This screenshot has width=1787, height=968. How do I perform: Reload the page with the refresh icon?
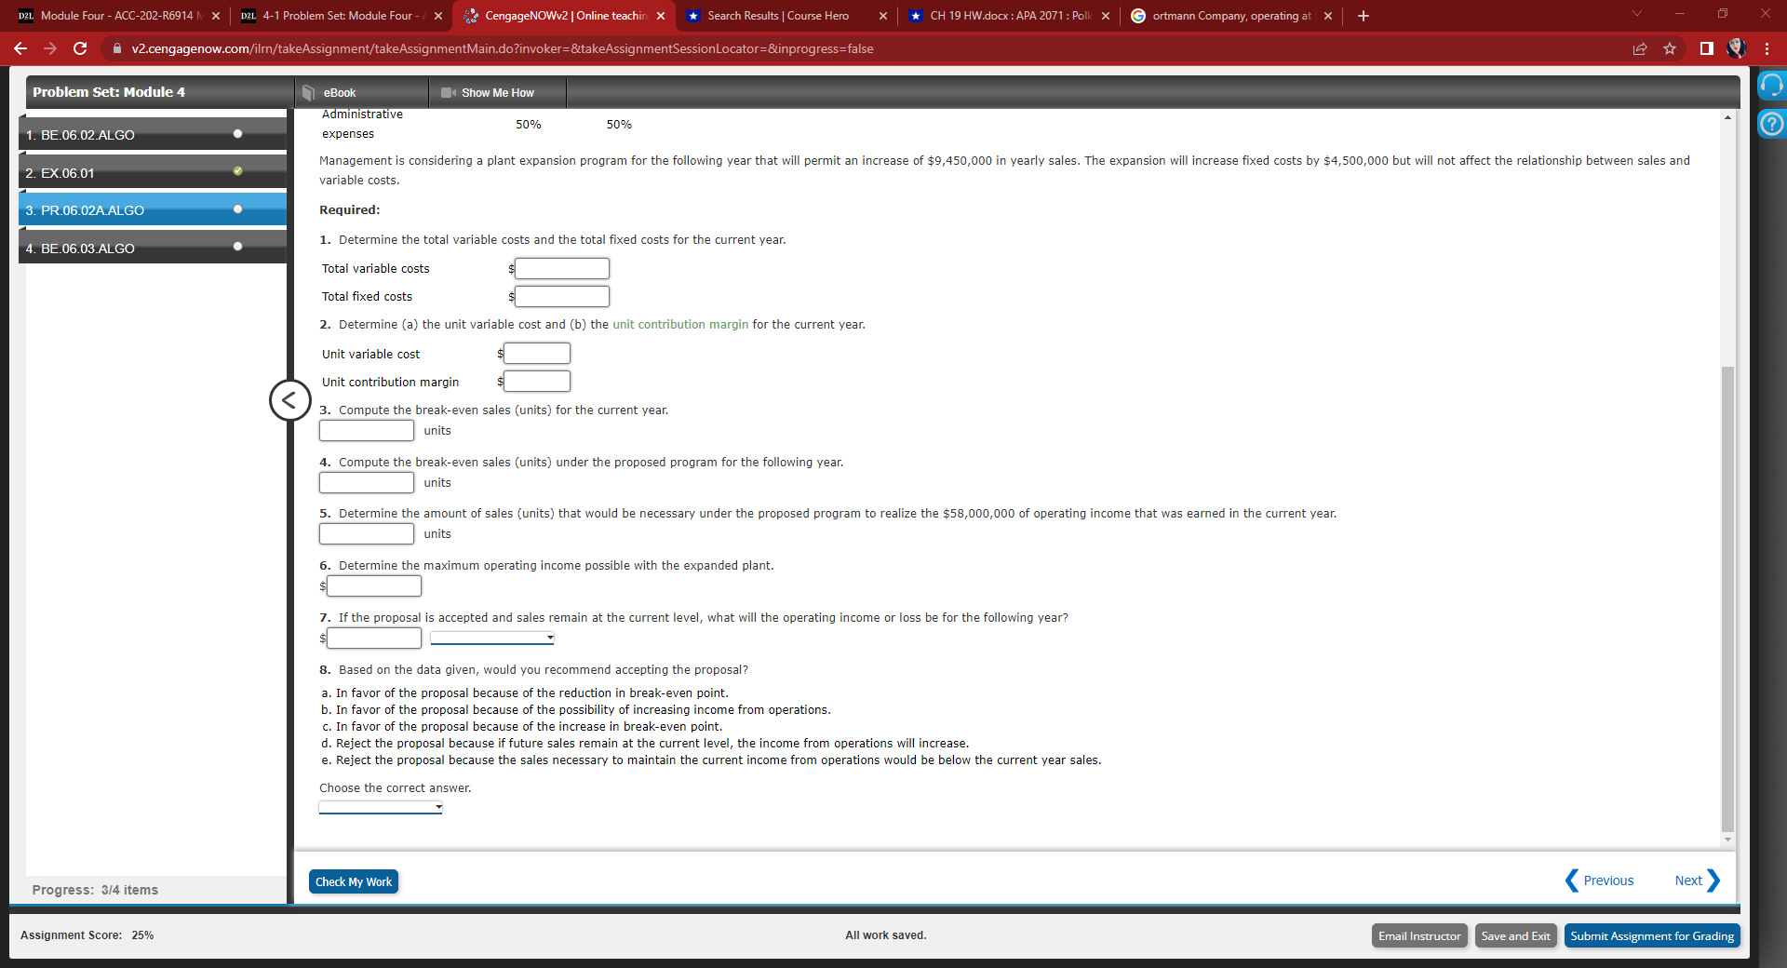[x=79, y=48]
